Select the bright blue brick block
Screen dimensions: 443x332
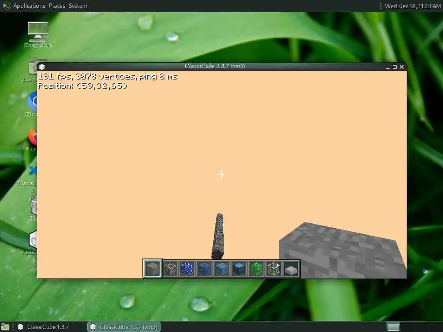(x=187, y=269)
